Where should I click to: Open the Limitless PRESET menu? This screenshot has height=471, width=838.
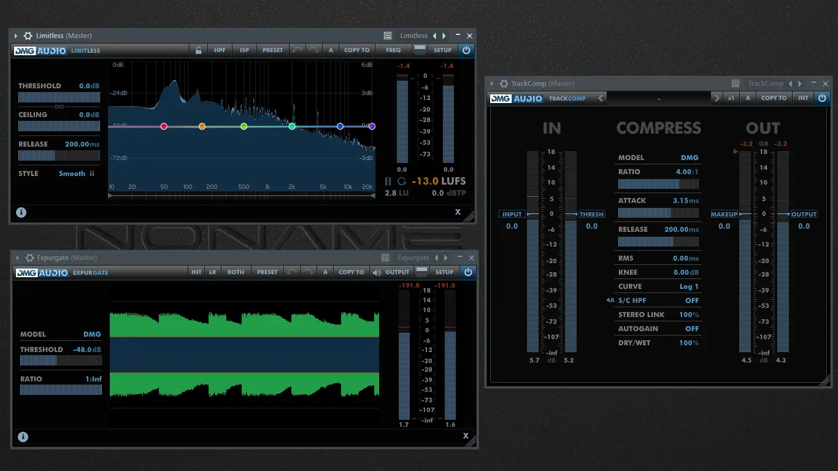pyautogui.click(x=273, y=50)
